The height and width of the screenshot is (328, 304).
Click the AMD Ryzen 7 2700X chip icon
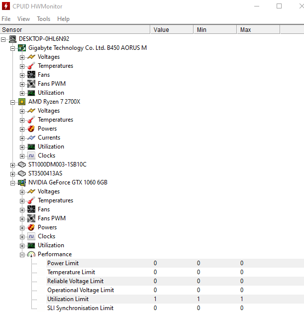coord(22,102)
